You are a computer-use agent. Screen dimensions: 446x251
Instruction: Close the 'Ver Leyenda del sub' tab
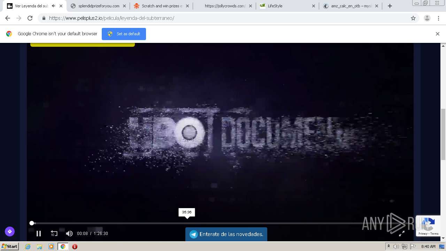coord(61,6)
